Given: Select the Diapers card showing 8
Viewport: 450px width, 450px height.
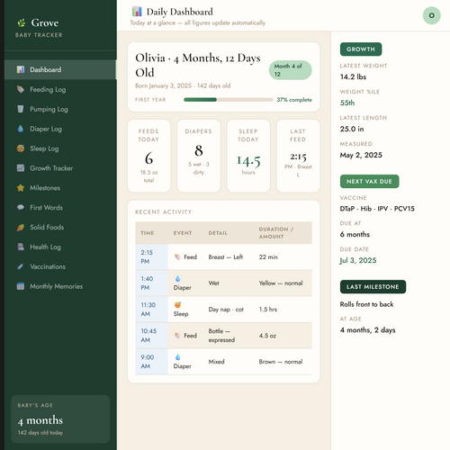Looking at the screenshot, I should tap(199, 156).
